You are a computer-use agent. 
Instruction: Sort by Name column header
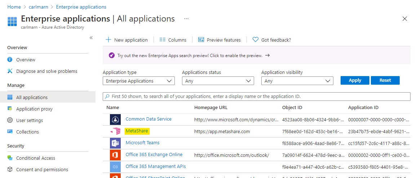[x=113, y=108]
